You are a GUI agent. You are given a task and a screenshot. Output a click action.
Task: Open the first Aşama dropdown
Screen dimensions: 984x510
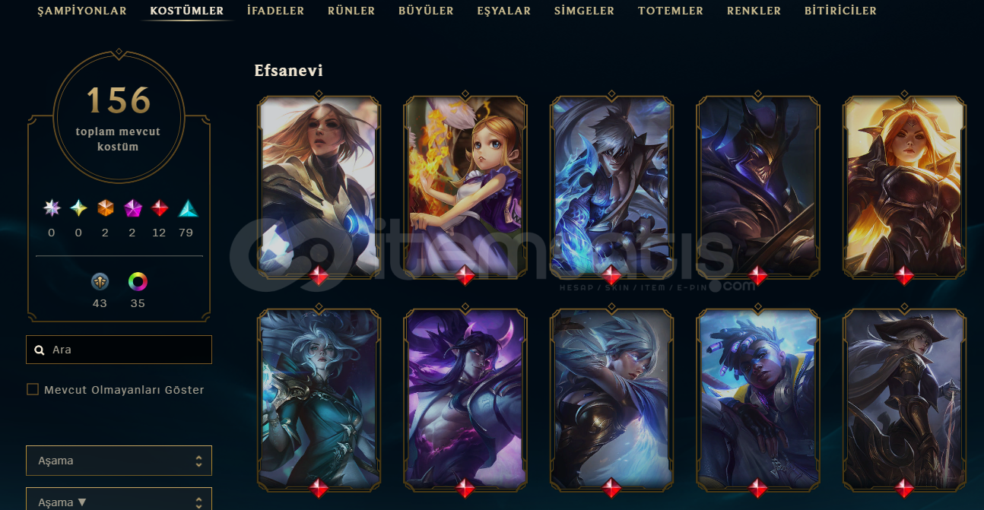pyautogui.click(x=119, y=461)
